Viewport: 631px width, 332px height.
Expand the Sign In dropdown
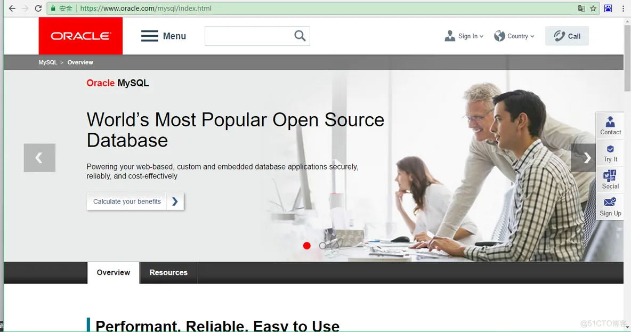coord(481,36)
